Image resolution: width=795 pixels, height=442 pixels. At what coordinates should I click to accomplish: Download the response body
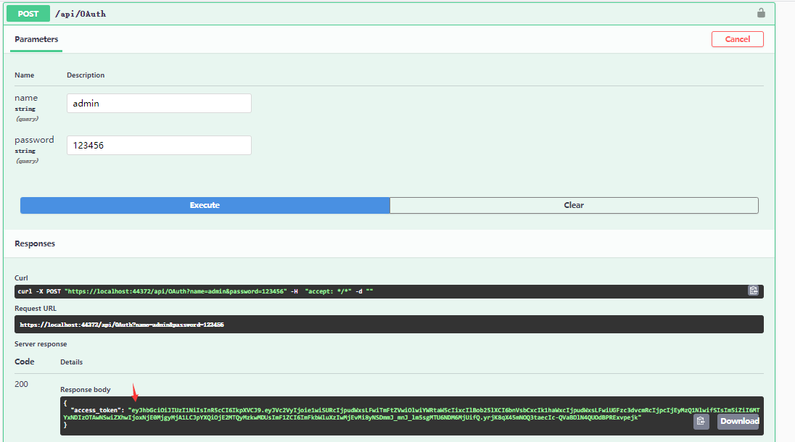(x=739, y=421)
